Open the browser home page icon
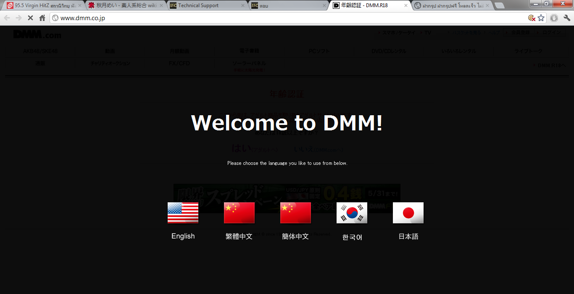 42,18
